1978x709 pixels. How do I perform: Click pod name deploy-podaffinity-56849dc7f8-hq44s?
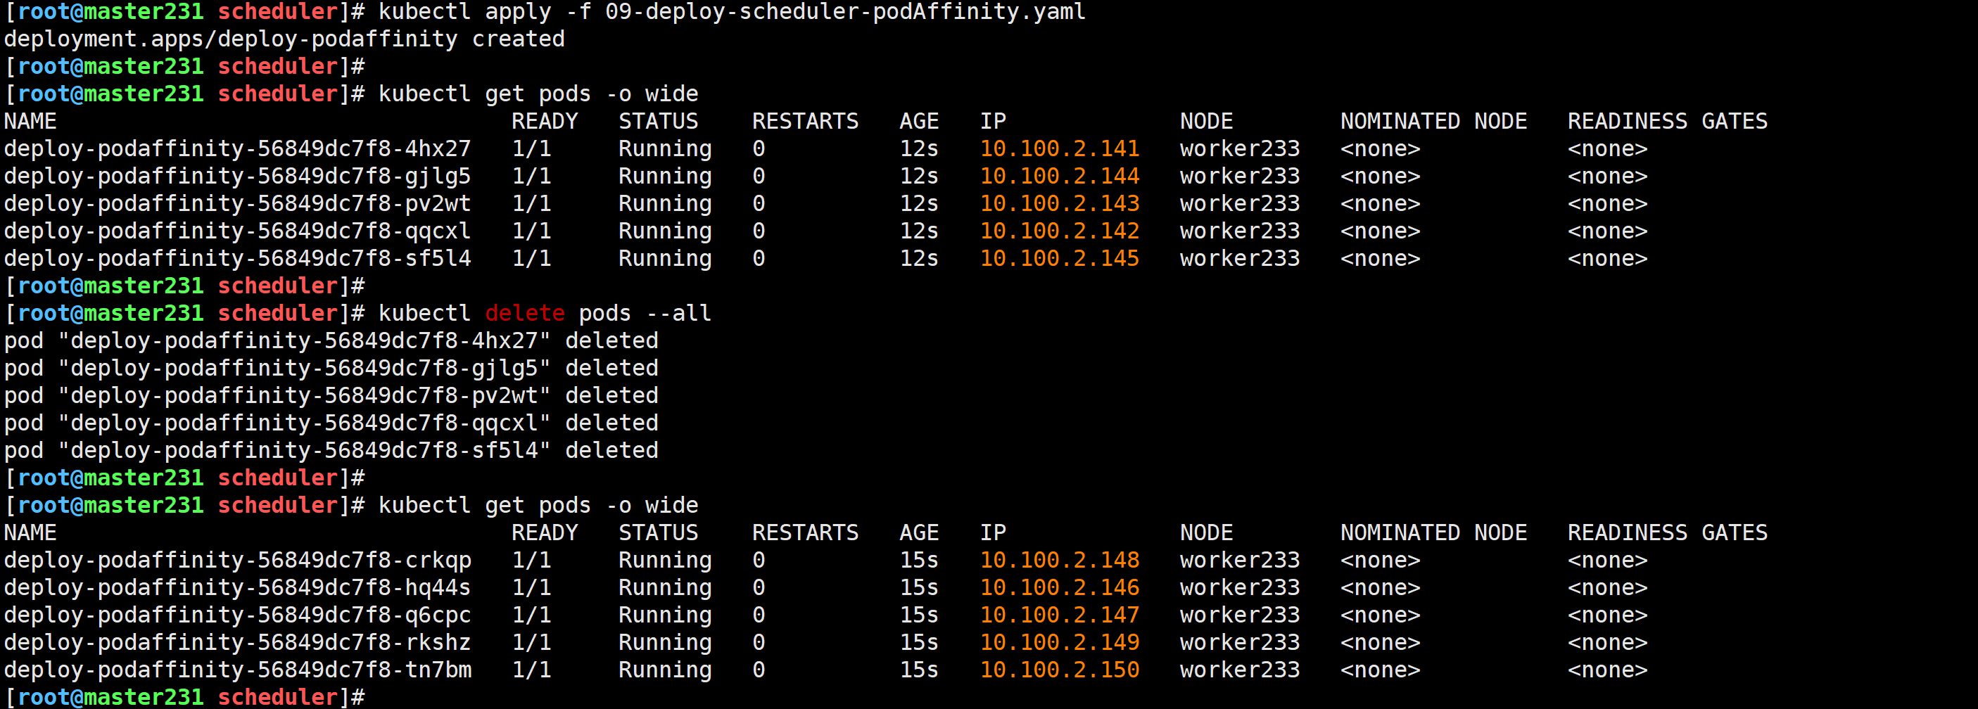[x=237, y=588]
